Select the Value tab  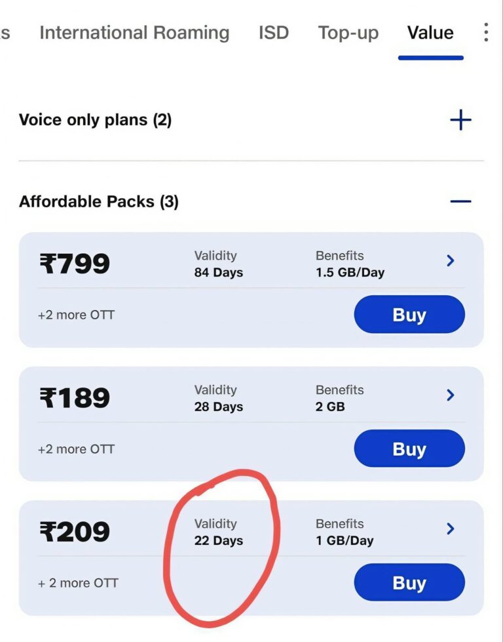[x=430, y=33]
